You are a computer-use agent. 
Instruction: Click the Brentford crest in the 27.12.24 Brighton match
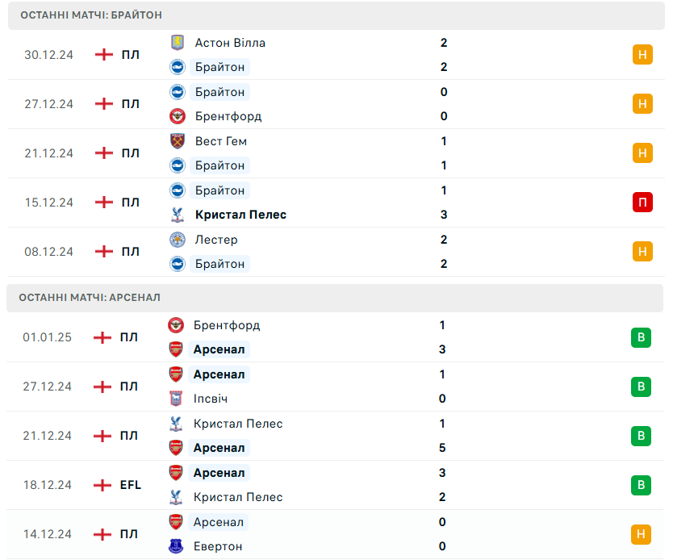pyautogui.click(x=178, y=116)
